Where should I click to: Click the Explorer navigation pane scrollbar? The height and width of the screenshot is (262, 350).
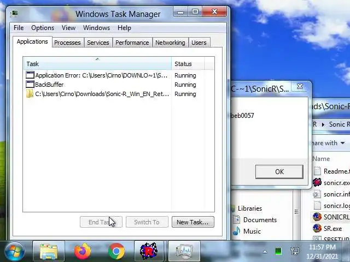coord(296,212)
